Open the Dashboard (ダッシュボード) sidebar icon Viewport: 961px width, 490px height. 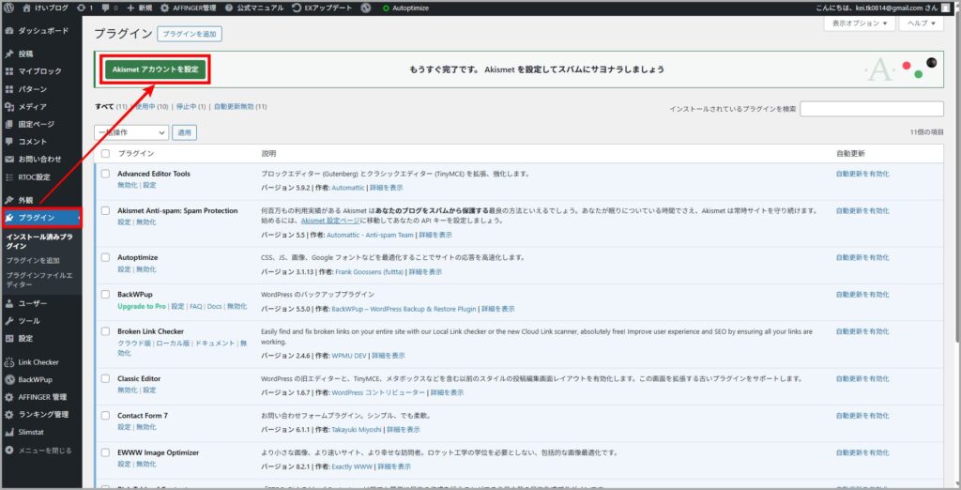point(9,30)
